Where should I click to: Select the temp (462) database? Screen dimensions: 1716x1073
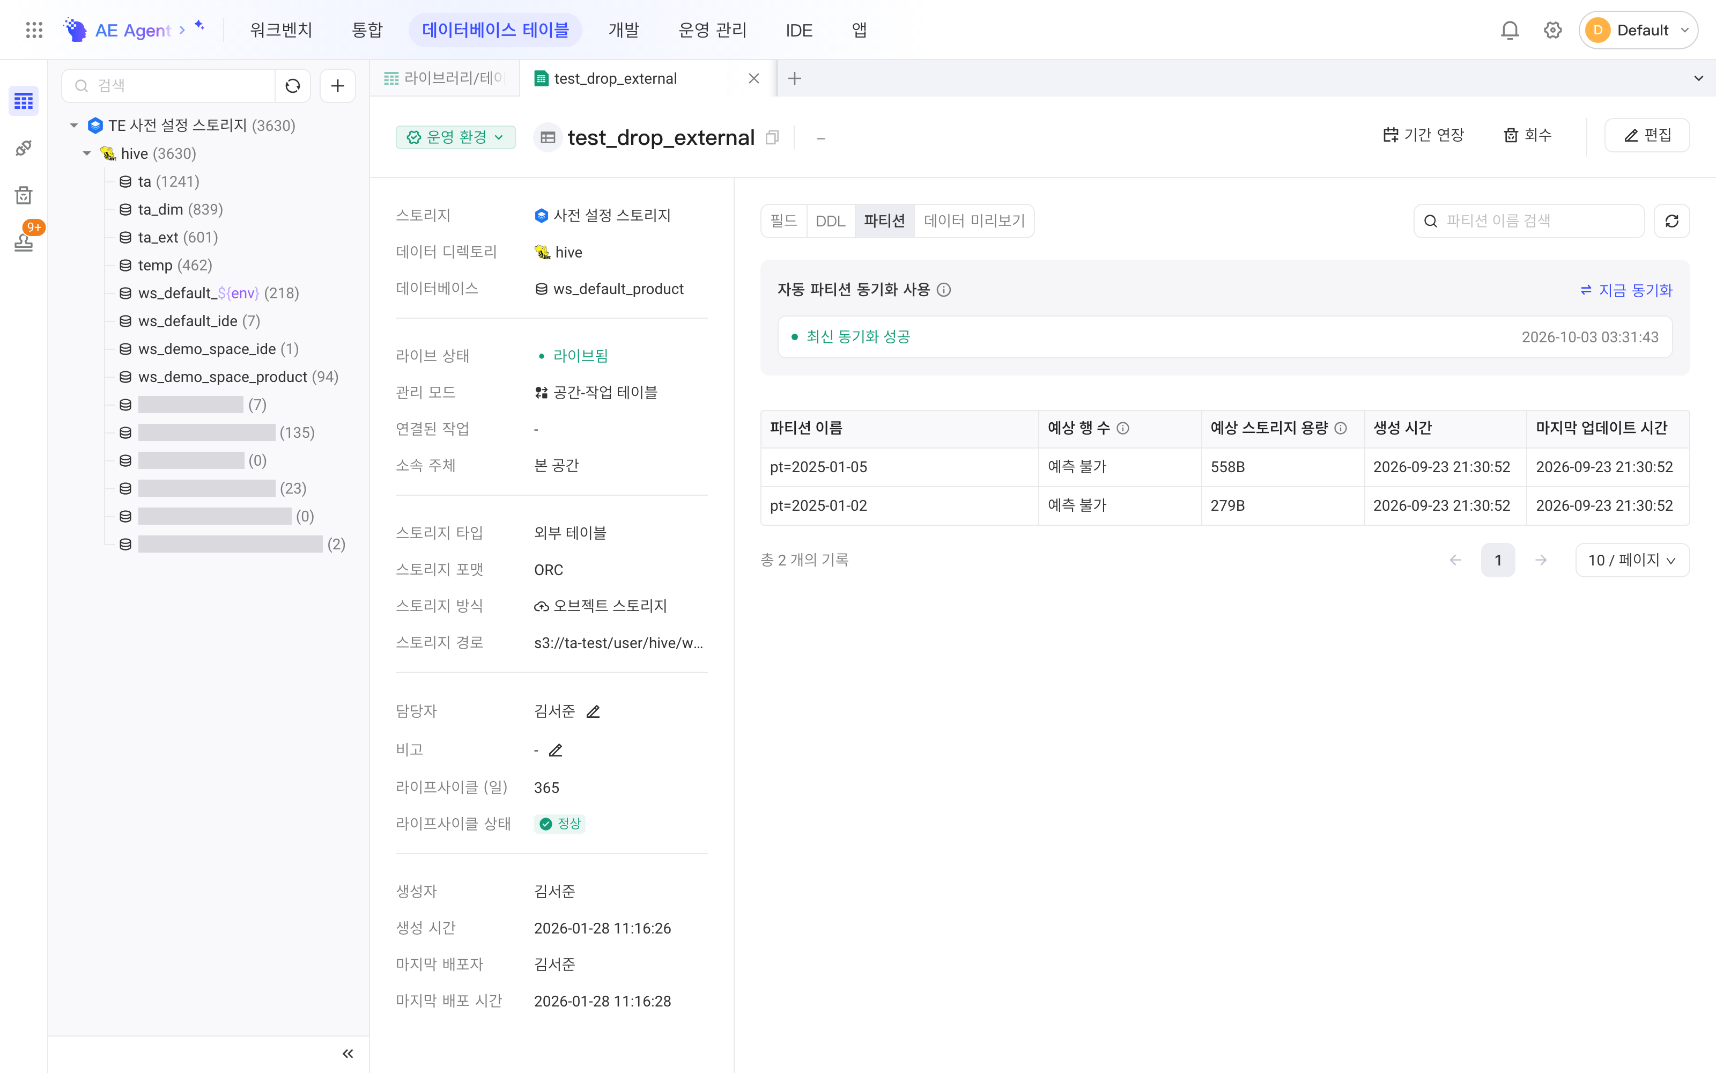coord(166,264)
